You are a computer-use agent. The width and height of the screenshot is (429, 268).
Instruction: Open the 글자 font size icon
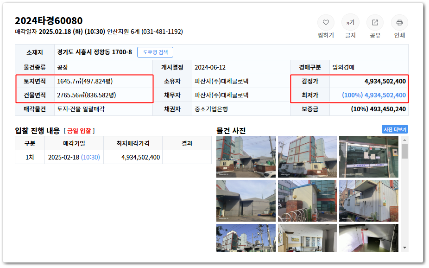tap(350, 22)
